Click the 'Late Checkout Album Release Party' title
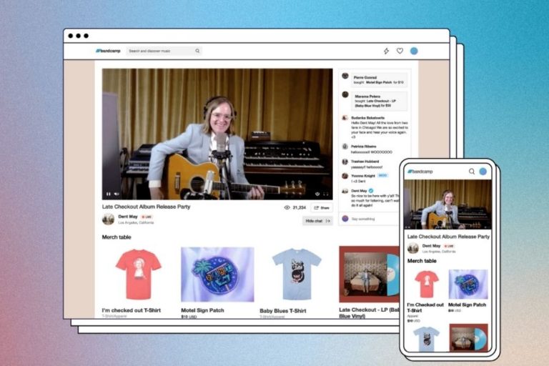Screen dimensions: 549x366 146,207
